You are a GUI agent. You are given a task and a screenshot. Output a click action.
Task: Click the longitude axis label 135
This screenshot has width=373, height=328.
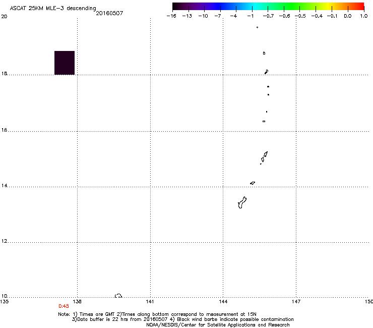[4, 302]
